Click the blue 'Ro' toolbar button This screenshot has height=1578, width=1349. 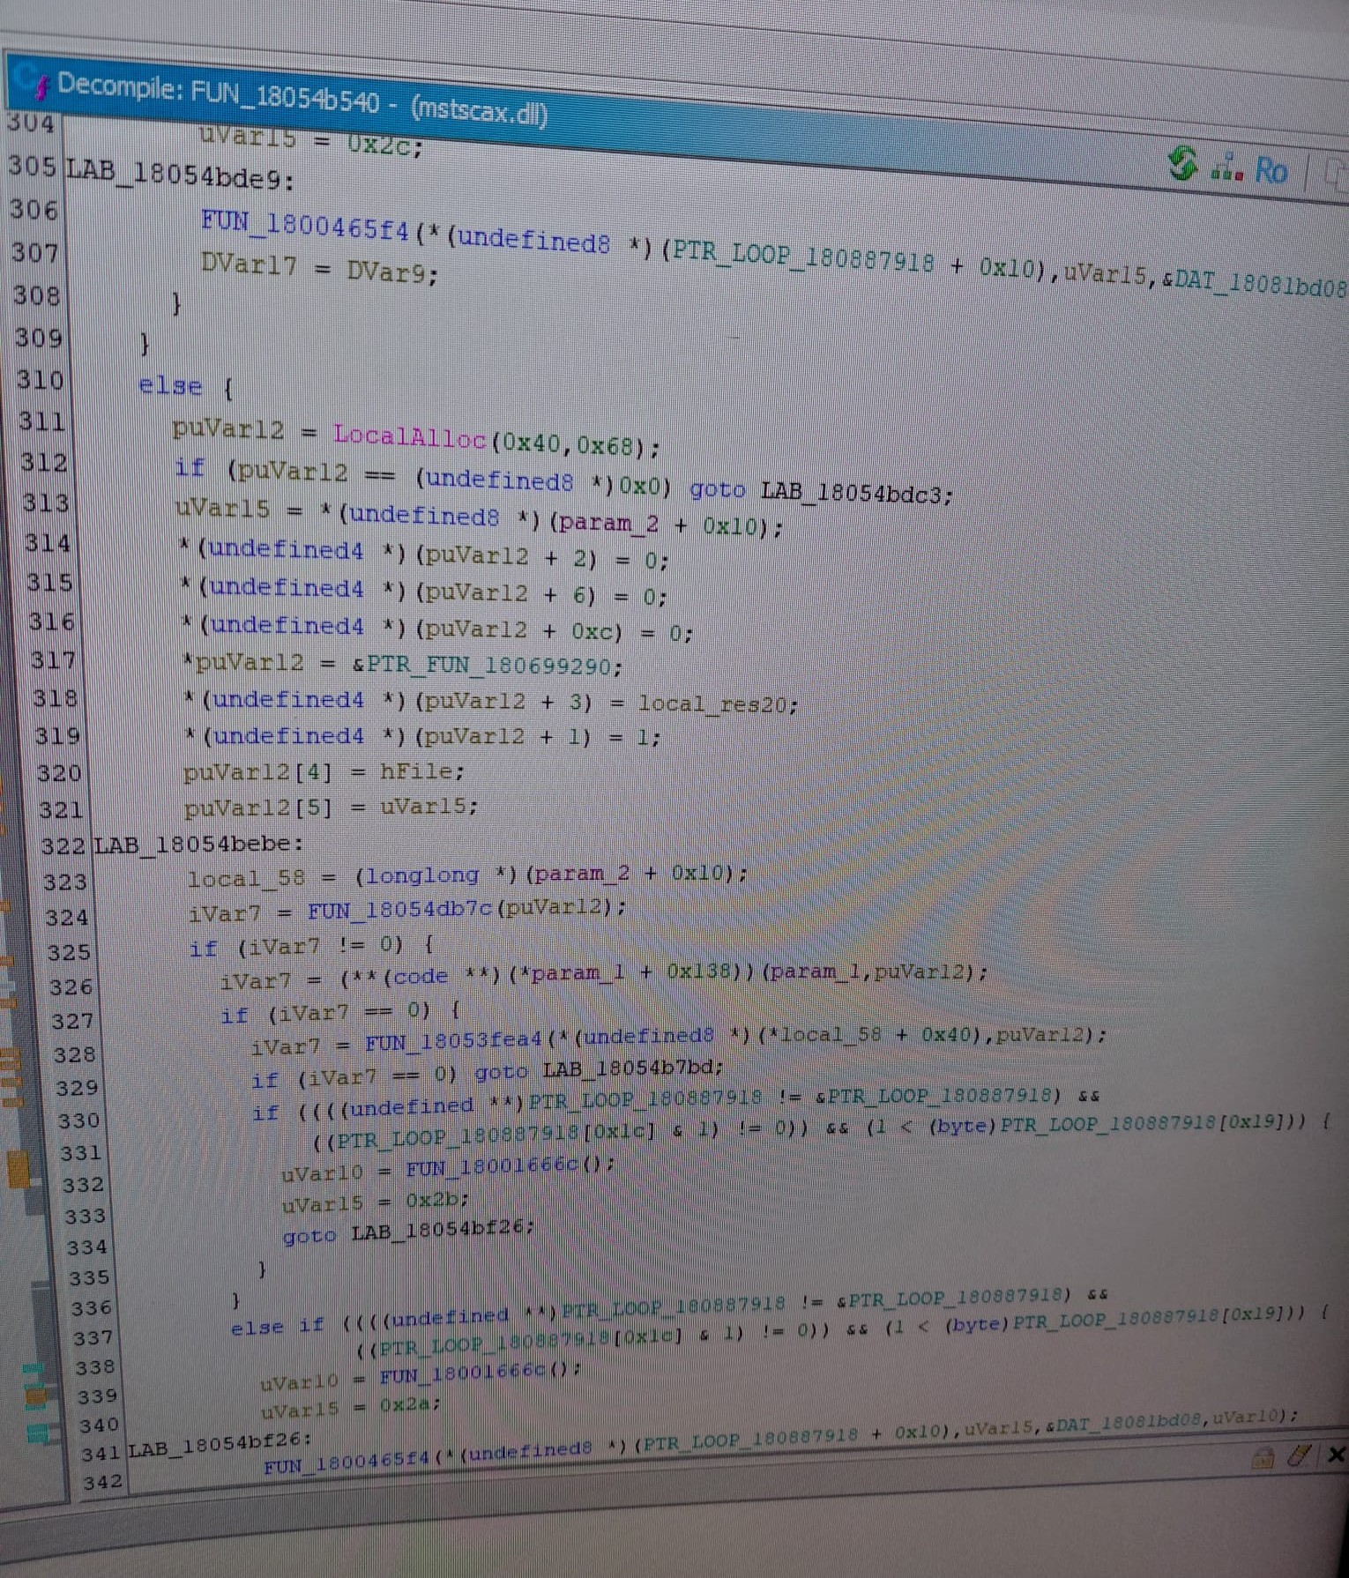pyautogui.click(x=1271, y=170)
